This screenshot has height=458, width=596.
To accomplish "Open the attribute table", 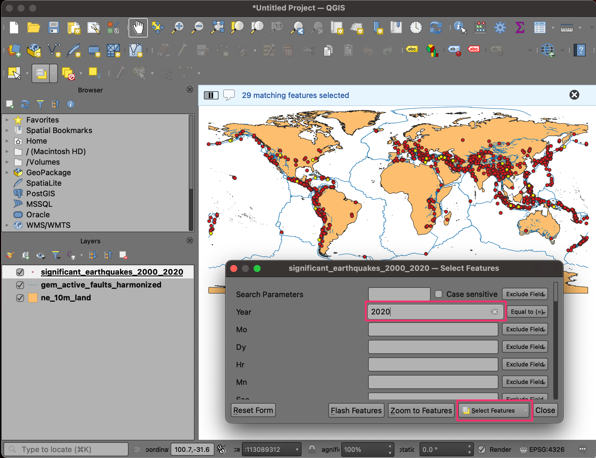I will pyautogui.click(x=540, y=28).
